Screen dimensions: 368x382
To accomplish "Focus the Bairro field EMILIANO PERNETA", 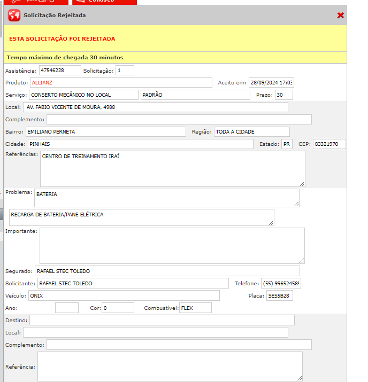I will [x=105, y=132].
